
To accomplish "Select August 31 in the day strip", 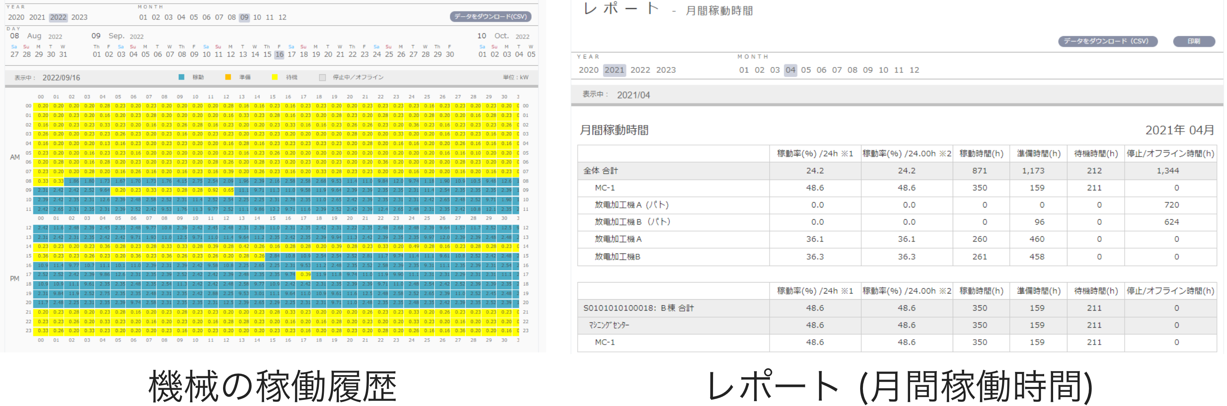I will pyautogui.click(x=63, y=54).
